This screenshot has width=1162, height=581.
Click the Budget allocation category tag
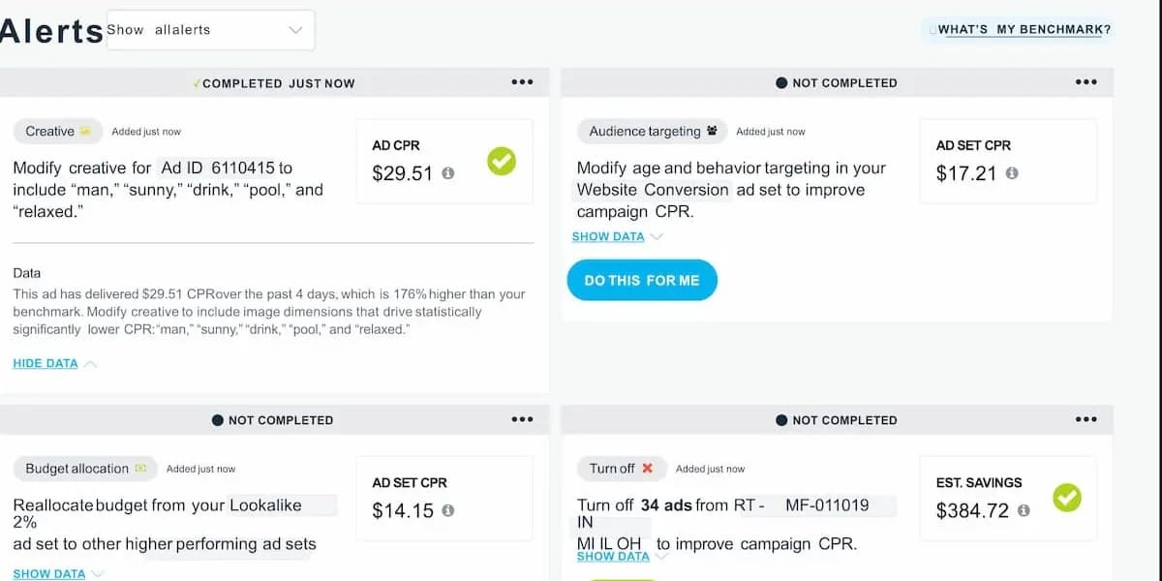[85, 468]
